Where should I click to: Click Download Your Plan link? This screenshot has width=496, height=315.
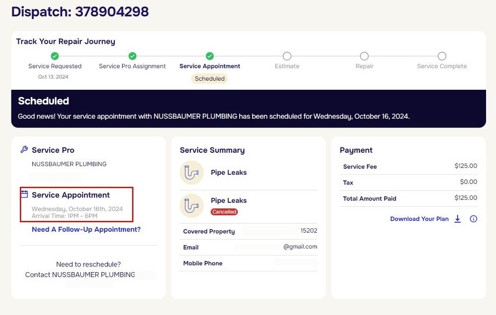[419, 219]
